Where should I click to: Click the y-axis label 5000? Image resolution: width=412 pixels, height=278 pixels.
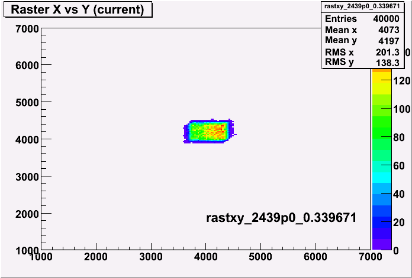pyautogui.click(x=27, y=103)
